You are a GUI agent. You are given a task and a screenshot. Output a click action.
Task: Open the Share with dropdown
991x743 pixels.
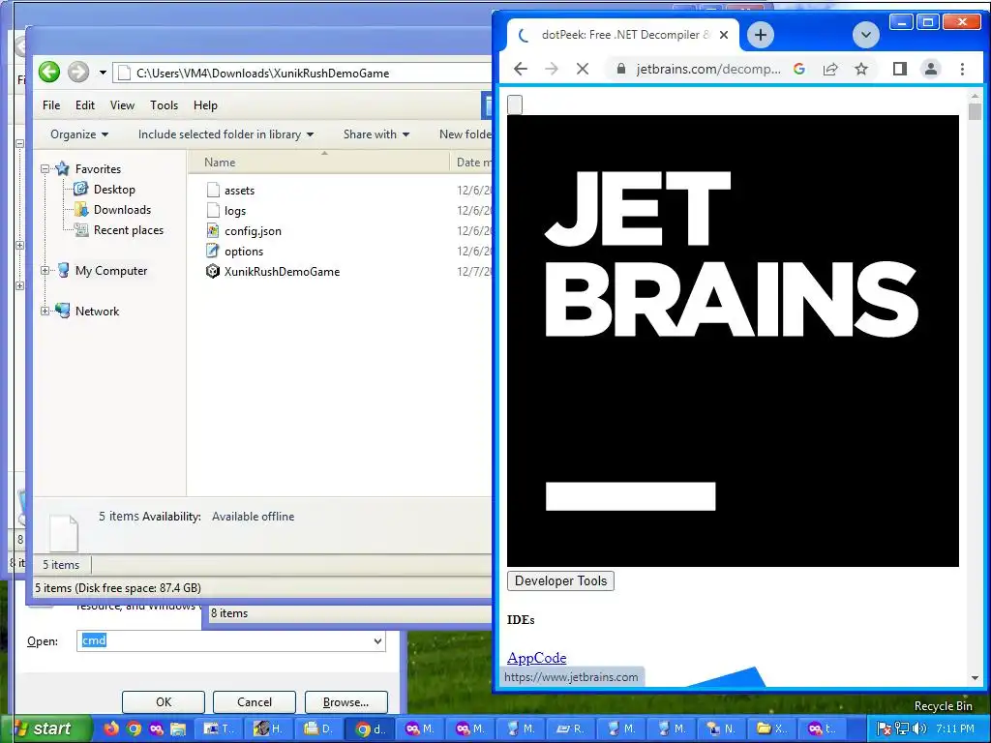376,134
